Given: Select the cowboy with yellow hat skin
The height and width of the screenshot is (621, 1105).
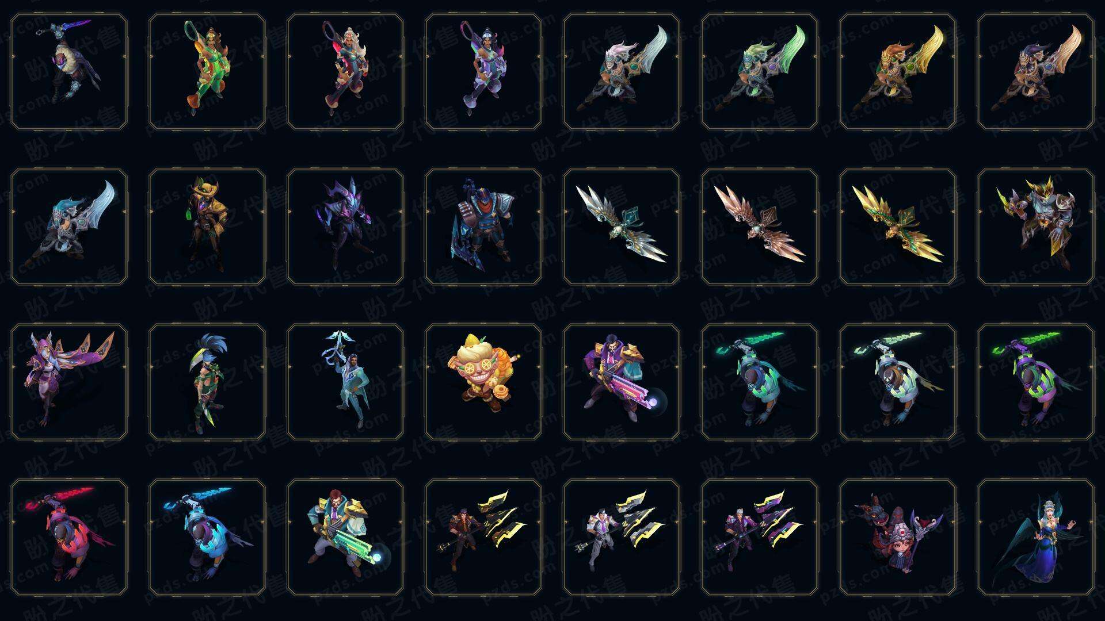Looking at the screenshot, I should [207, 227].
